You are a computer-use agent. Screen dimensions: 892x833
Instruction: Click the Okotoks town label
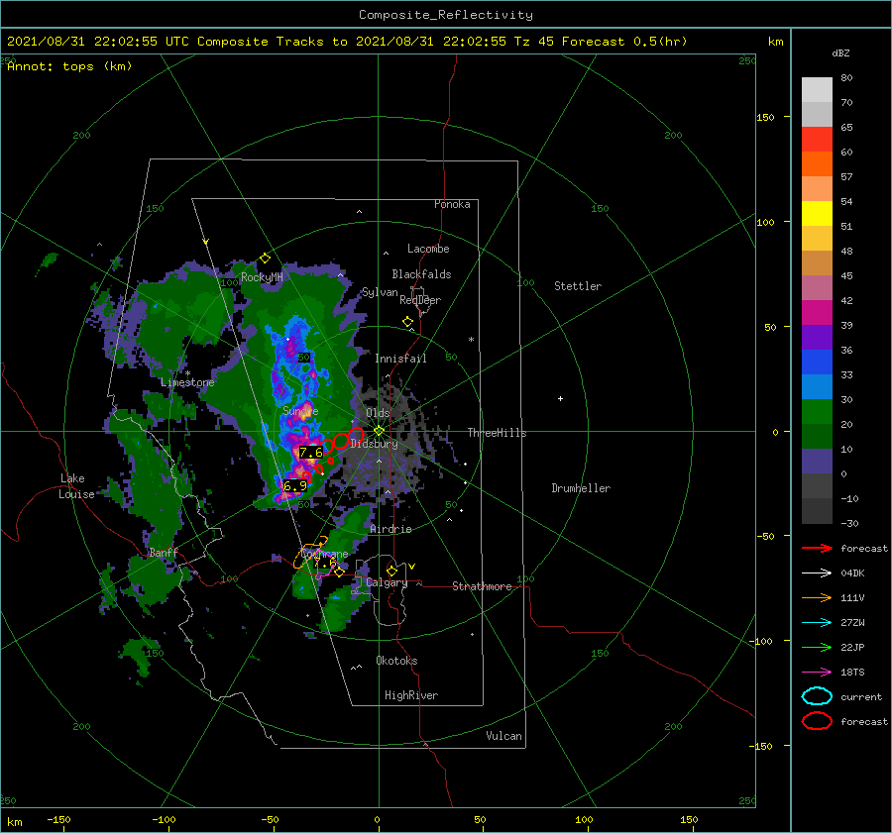tap(396, 661)
